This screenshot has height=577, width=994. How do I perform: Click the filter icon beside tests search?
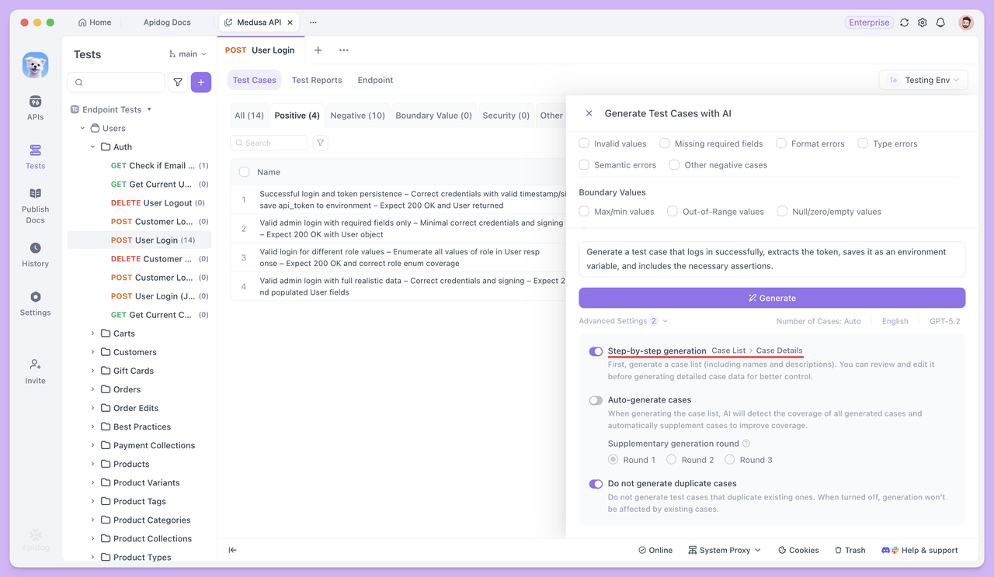pyautogui.click(x=178, y=81)
